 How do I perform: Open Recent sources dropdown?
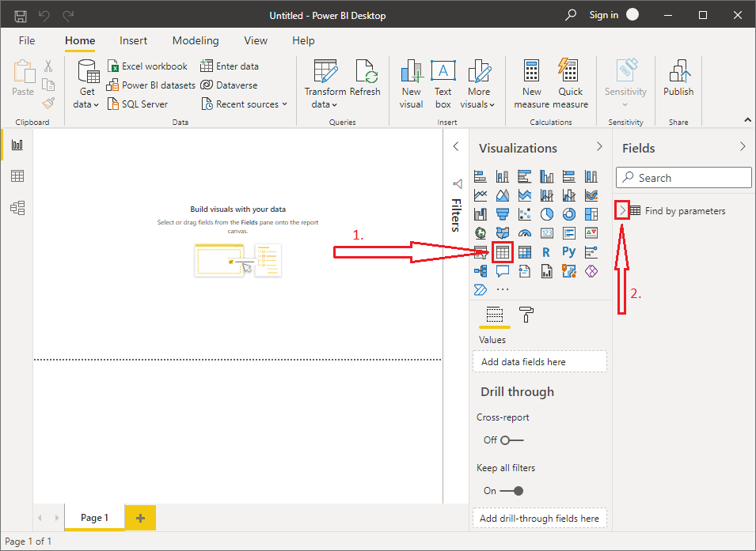pos(245,104)
